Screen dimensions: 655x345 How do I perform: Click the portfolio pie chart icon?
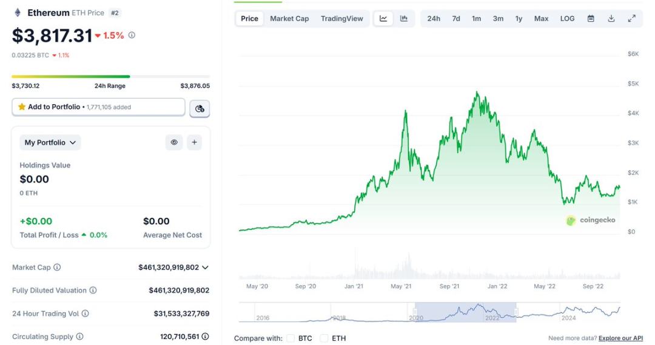tap(200, 108)
